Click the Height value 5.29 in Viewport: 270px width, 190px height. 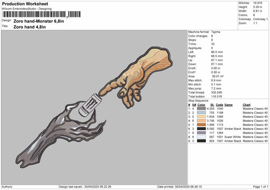257,7
